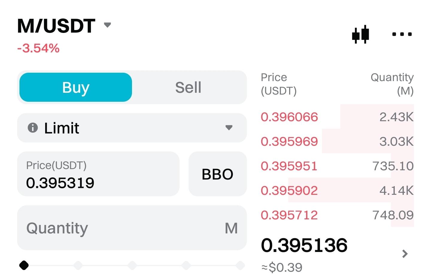
Task: Switch to the Sell tab
Action: [x=188, y=87]
